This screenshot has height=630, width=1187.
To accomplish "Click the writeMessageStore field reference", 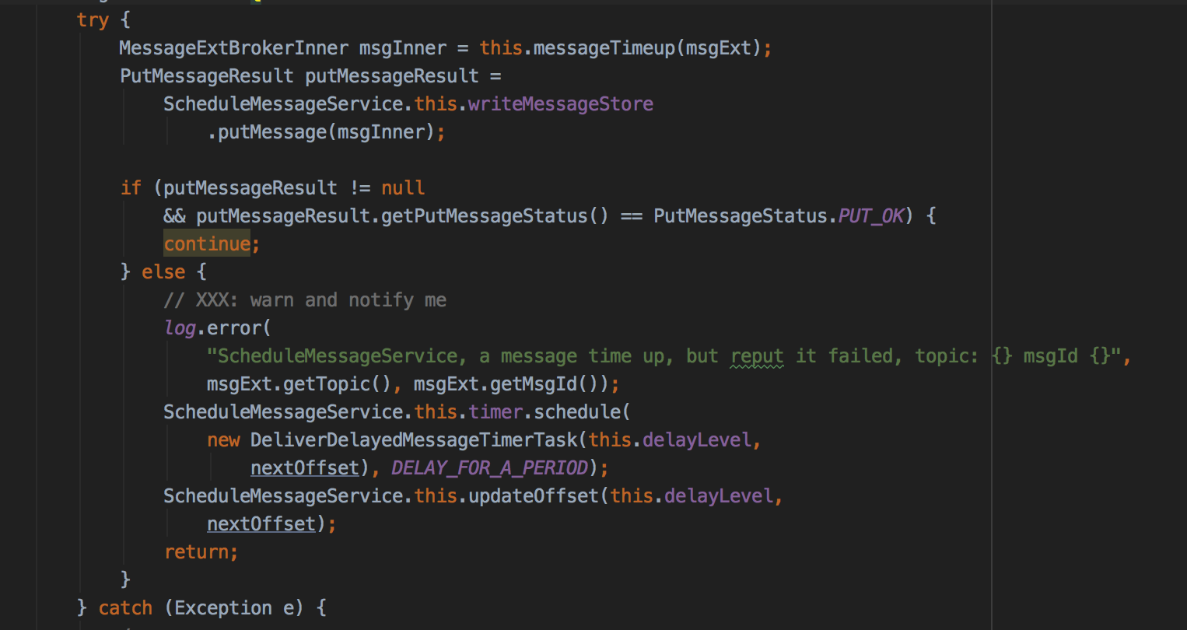I will coord(560,104).
